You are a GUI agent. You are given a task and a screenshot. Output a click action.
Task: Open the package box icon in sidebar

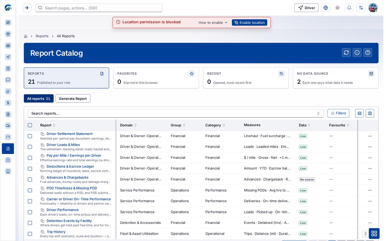click(8, 34)
